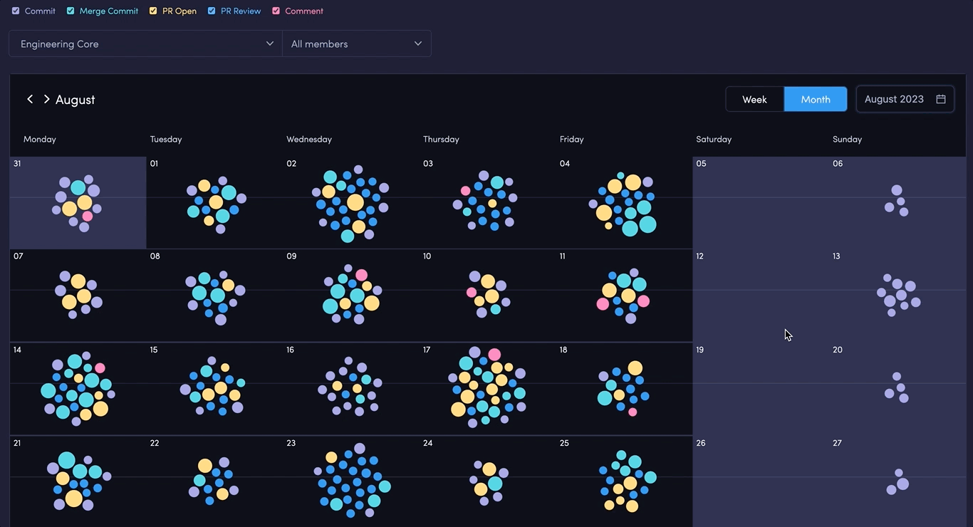Select the pink comment bubble on August 09

coord(361,275)
